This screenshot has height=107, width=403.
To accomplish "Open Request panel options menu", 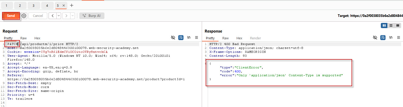I will tap(197, 38).
